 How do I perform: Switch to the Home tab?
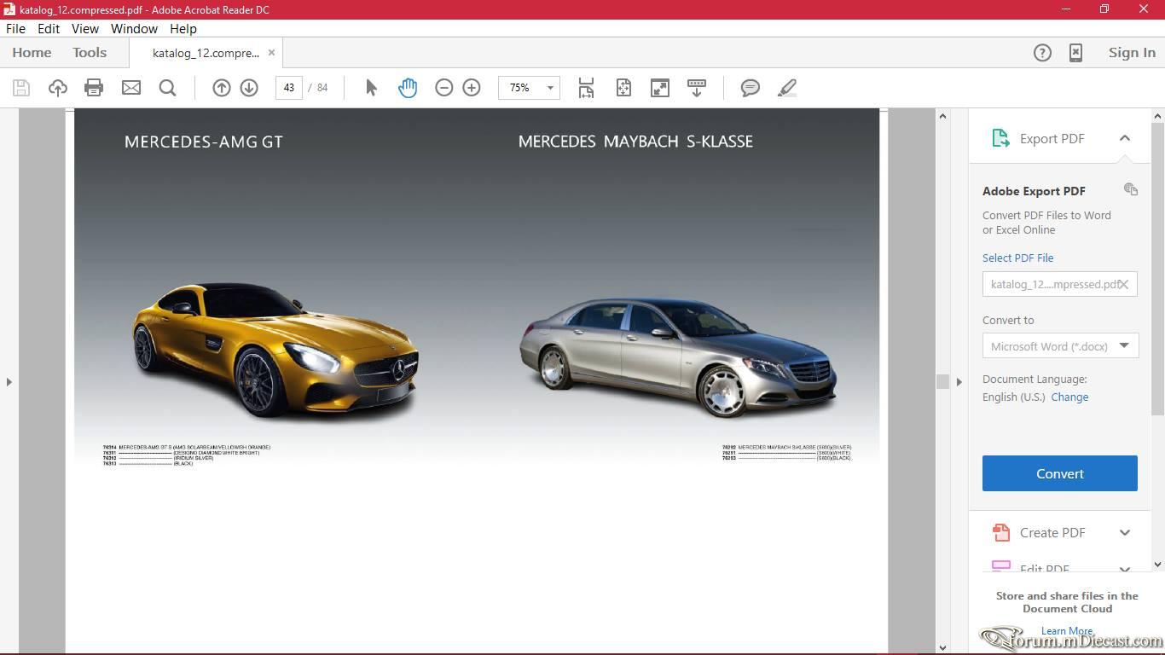(32, 53)
